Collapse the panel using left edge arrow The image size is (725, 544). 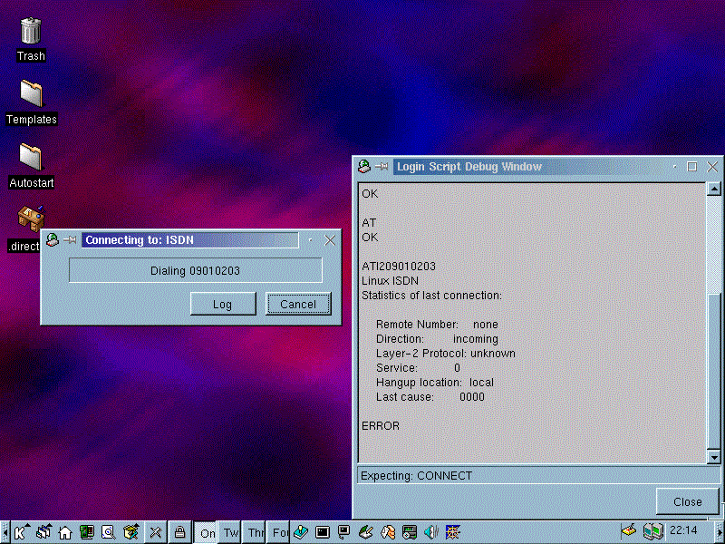pos(5,532)
